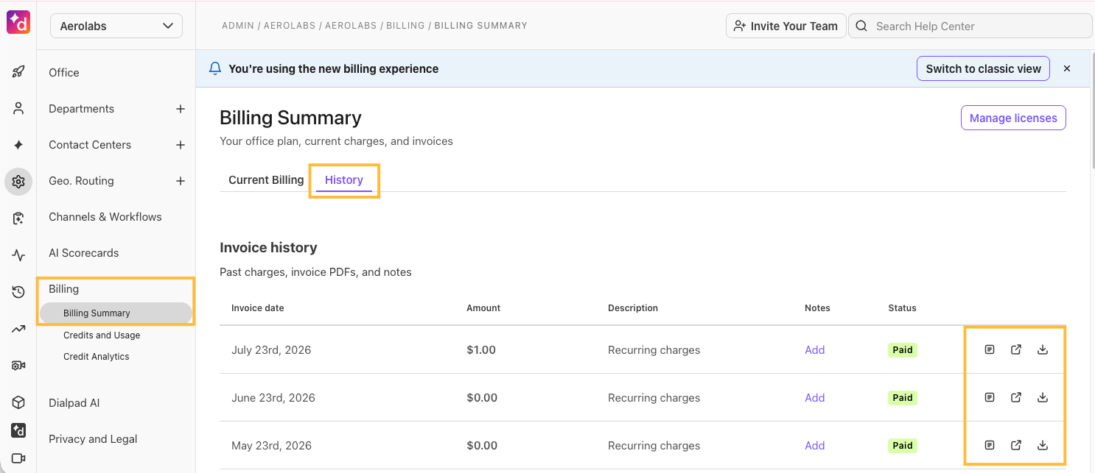Open the square Dialpad app icon
Viewport: 1095px width, 473px height.
click(18, 430)
